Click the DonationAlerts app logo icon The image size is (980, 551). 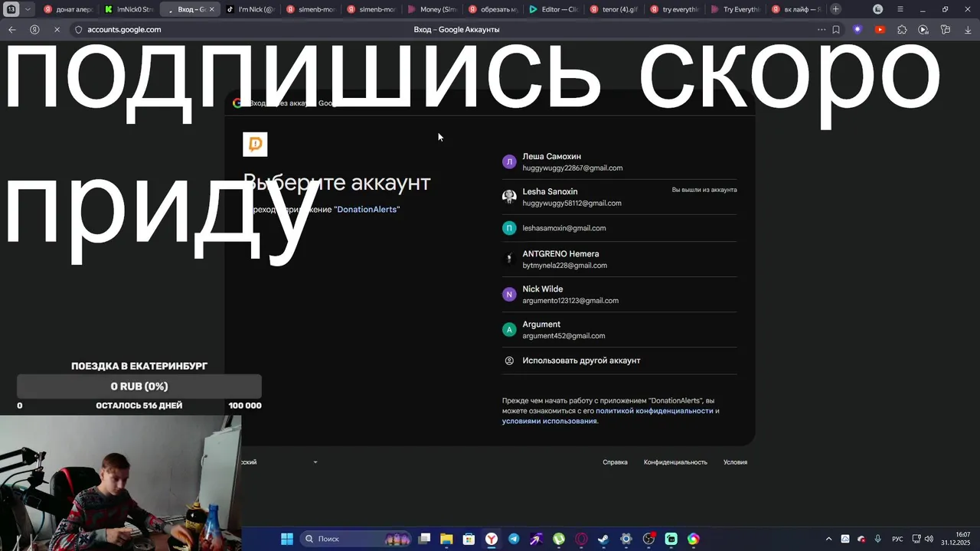pos(255,144)
